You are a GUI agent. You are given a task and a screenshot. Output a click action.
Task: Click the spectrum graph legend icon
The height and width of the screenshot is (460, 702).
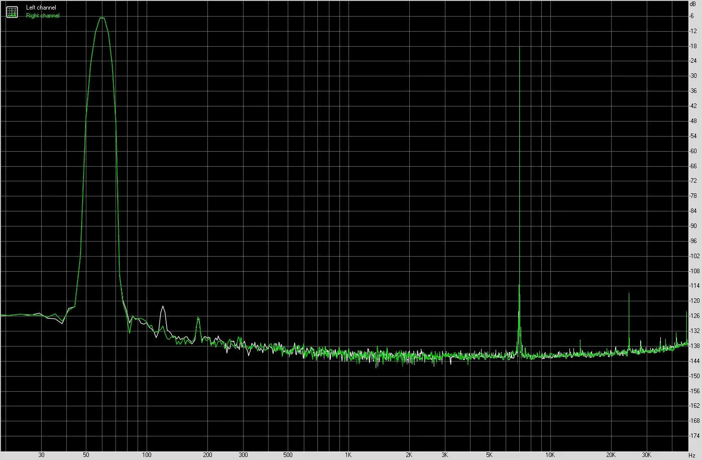12,12
